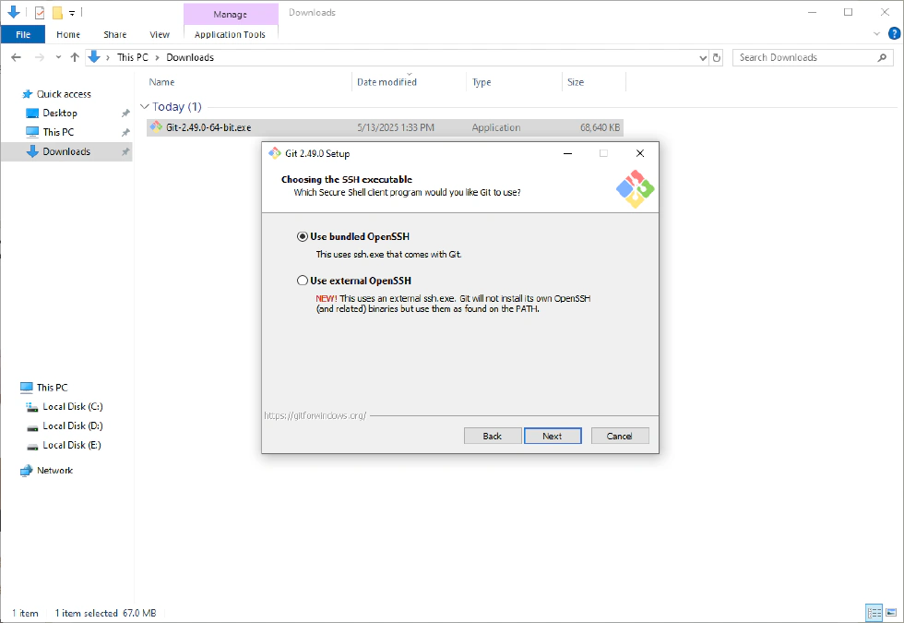The image size is (904, 623).
Task: Select Use external OpenSSH option
Action: point(303,281)
